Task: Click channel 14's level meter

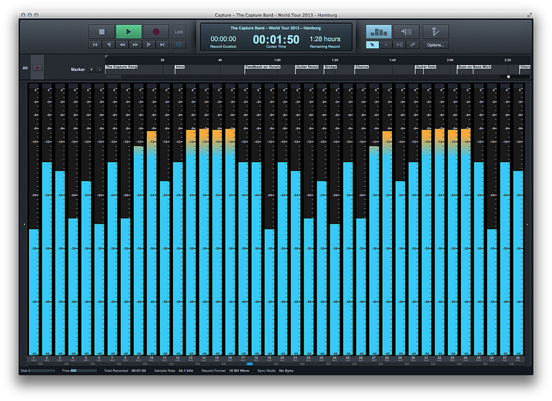Action: click(204, 219)
